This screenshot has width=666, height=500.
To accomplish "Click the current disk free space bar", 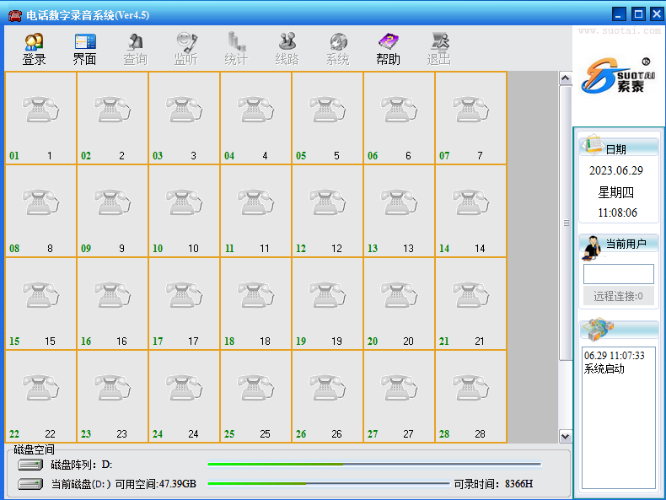I will coord(329,484).
